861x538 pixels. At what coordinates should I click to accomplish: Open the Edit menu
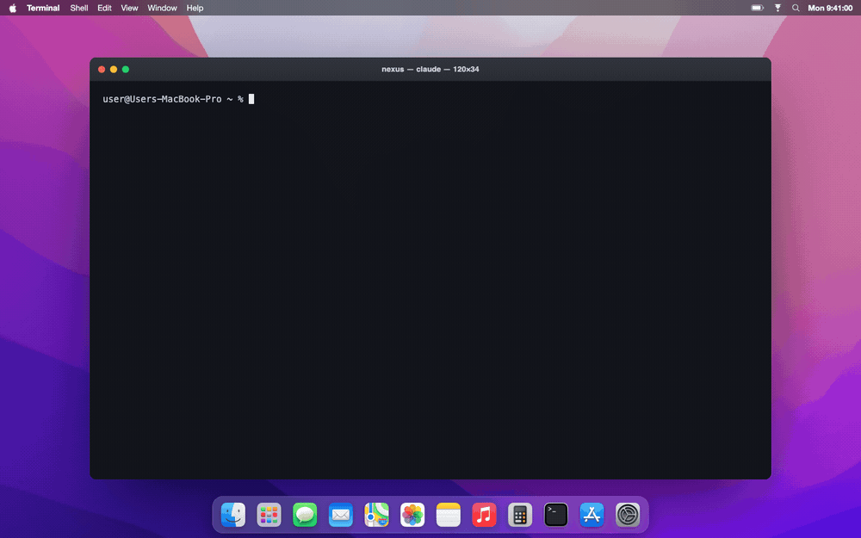104,8
